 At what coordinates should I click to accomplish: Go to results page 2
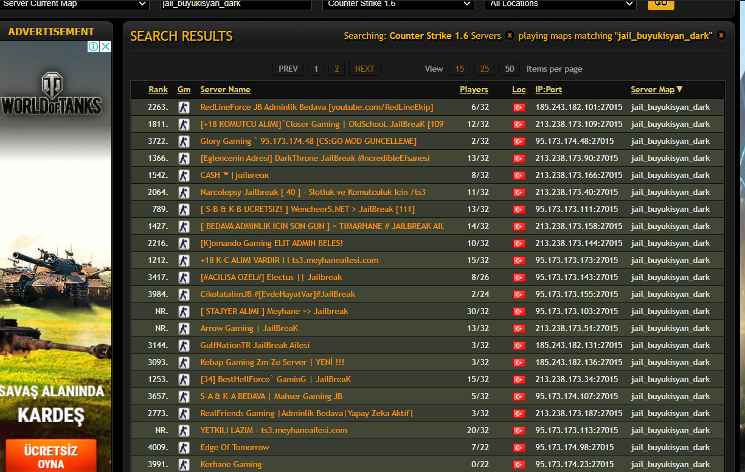coord(337,69)
